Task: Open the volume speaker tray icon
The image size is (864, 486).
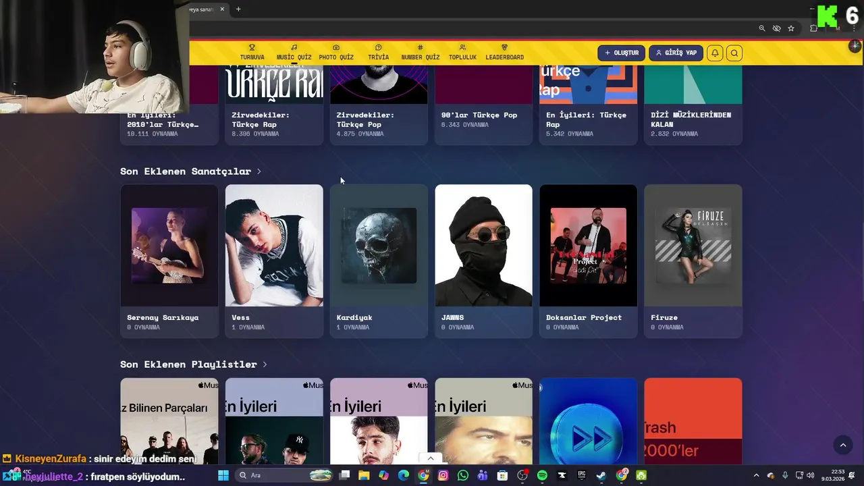Action: click(x=810, y=475)
